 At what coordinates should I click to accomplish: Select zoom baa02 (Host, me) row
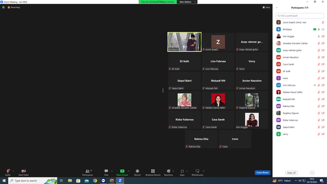[x=300, y=22]
